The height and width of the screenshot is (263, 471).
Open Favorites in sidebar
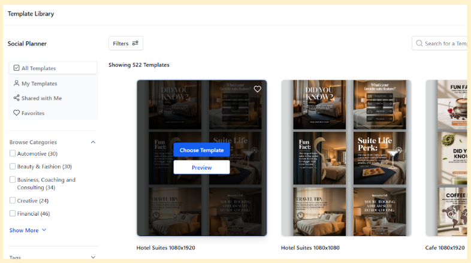click(x=53, y=113)
